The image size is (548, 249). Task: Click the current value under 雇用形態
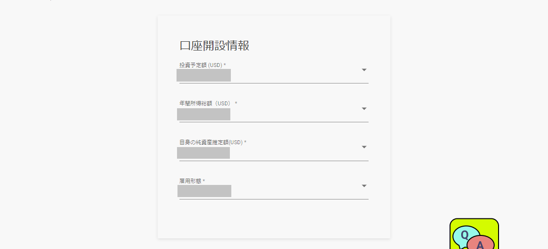point(205,191)
